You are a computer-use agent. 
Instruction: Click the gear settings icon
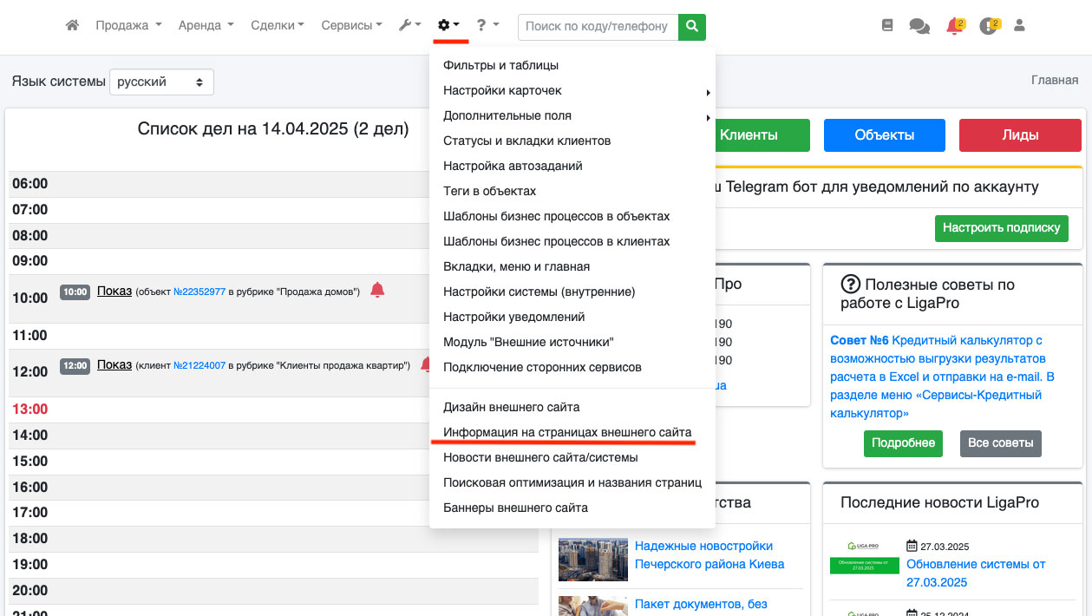448,26
